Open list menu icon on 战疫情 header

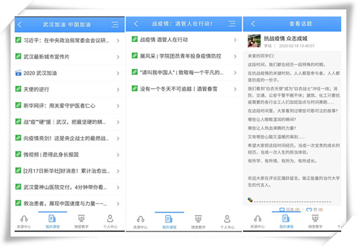[x=231, y=24]
